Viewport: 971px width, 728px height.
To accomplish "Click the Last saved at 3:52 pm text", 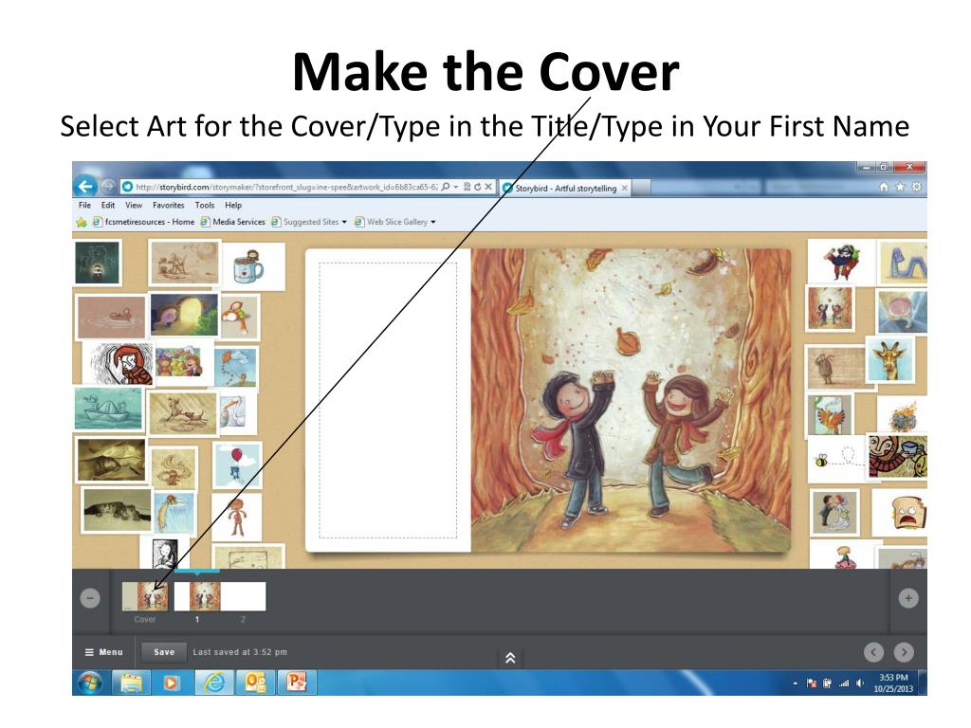I will coord(240,652).
